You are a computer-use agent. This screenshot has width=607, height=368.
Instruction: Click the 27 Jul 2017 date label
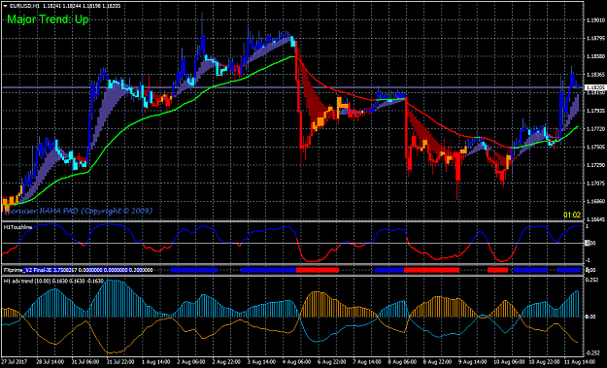coord(15,362)
